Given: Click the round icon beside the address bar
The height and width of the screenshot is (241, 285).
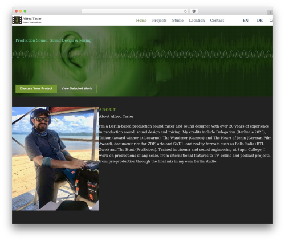Looking at the screenshot, I should (x=194, y=11).
